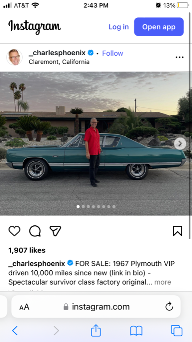The height and width of the screenshot is (342, 192).
Task: Open comments with the speech bubble icon
Action: click(x=35, y=231)
